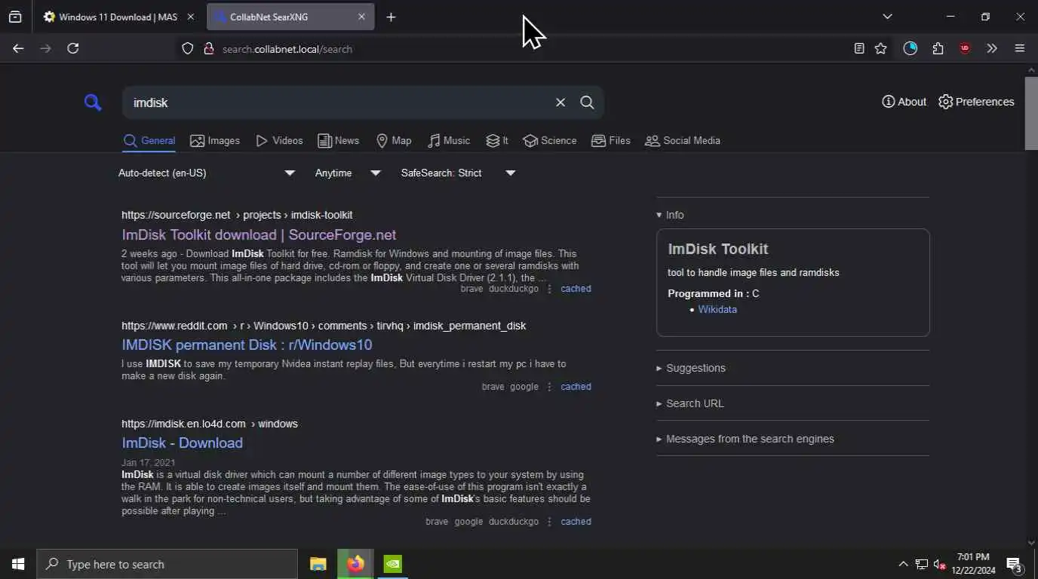The width and height of the screenshot is (1038, 579).
Task: Select the News category tab
Action: [338, 141]
